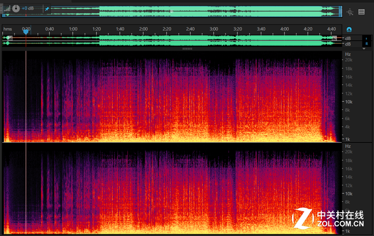The image size is (374, 236).
Task: Click the upper Hz frequency scale label
Action: [x=347, y=54]
